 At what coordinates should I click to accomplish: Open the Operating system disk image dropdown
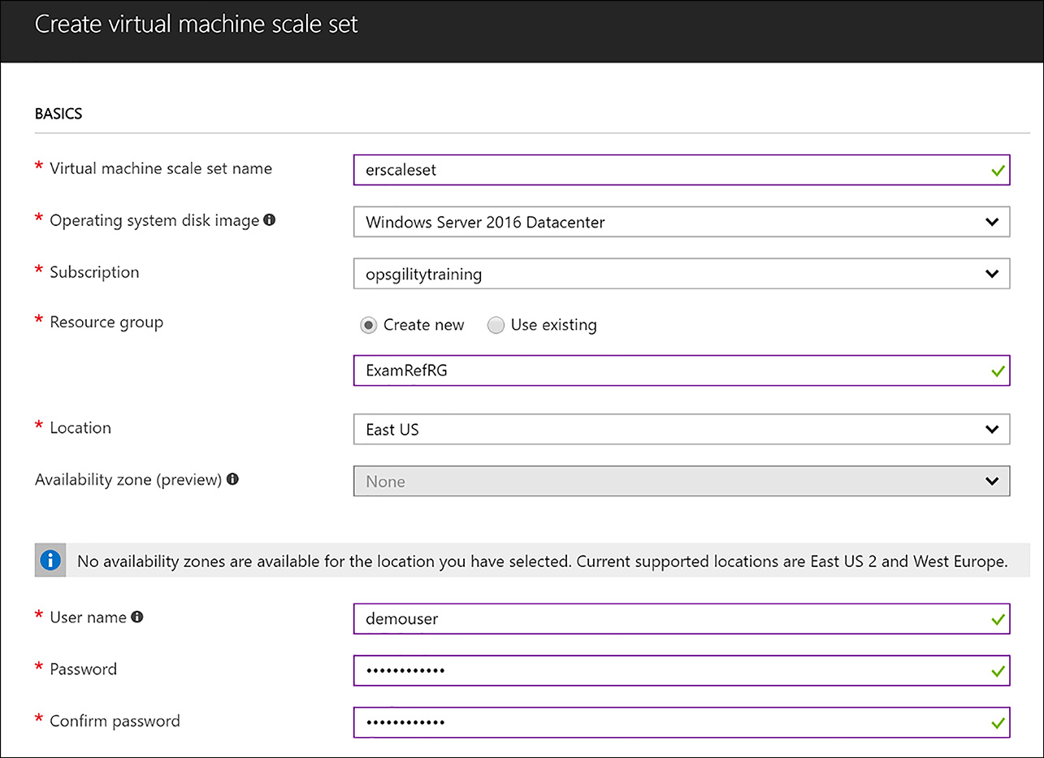(x=682, y=222)
